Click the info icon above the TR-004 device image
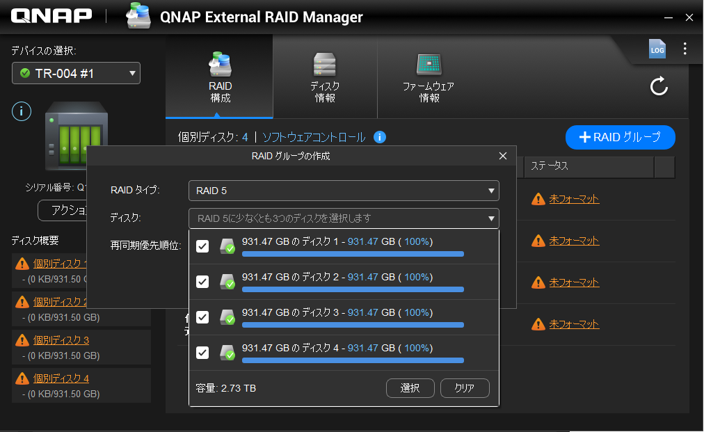704x432 pixels. pos(22,111)
